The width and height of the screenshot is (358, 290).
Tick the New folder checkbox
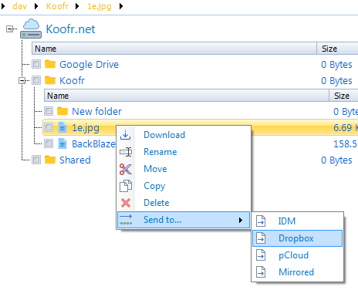click(49, 111)
